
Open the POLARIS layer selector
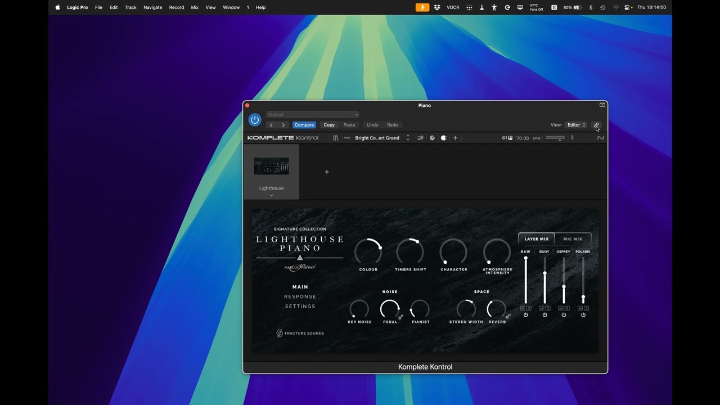(583, 251)
